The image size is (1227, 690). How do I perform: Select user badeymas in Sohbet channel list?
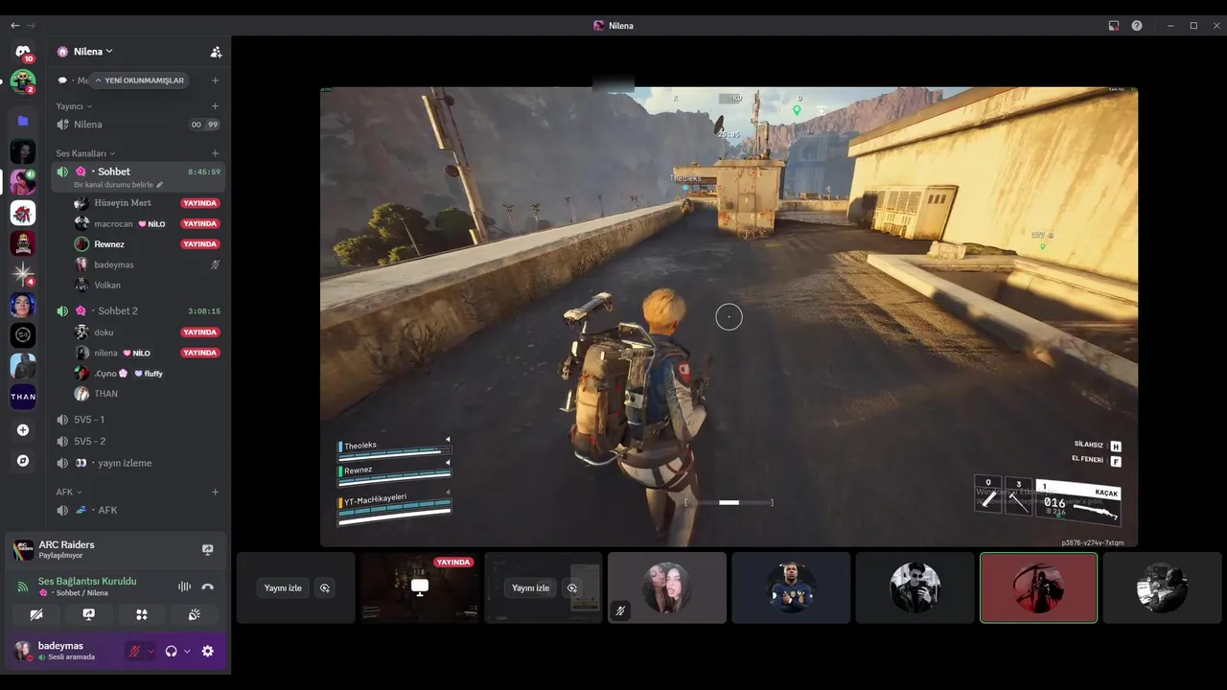click(148, 264)
